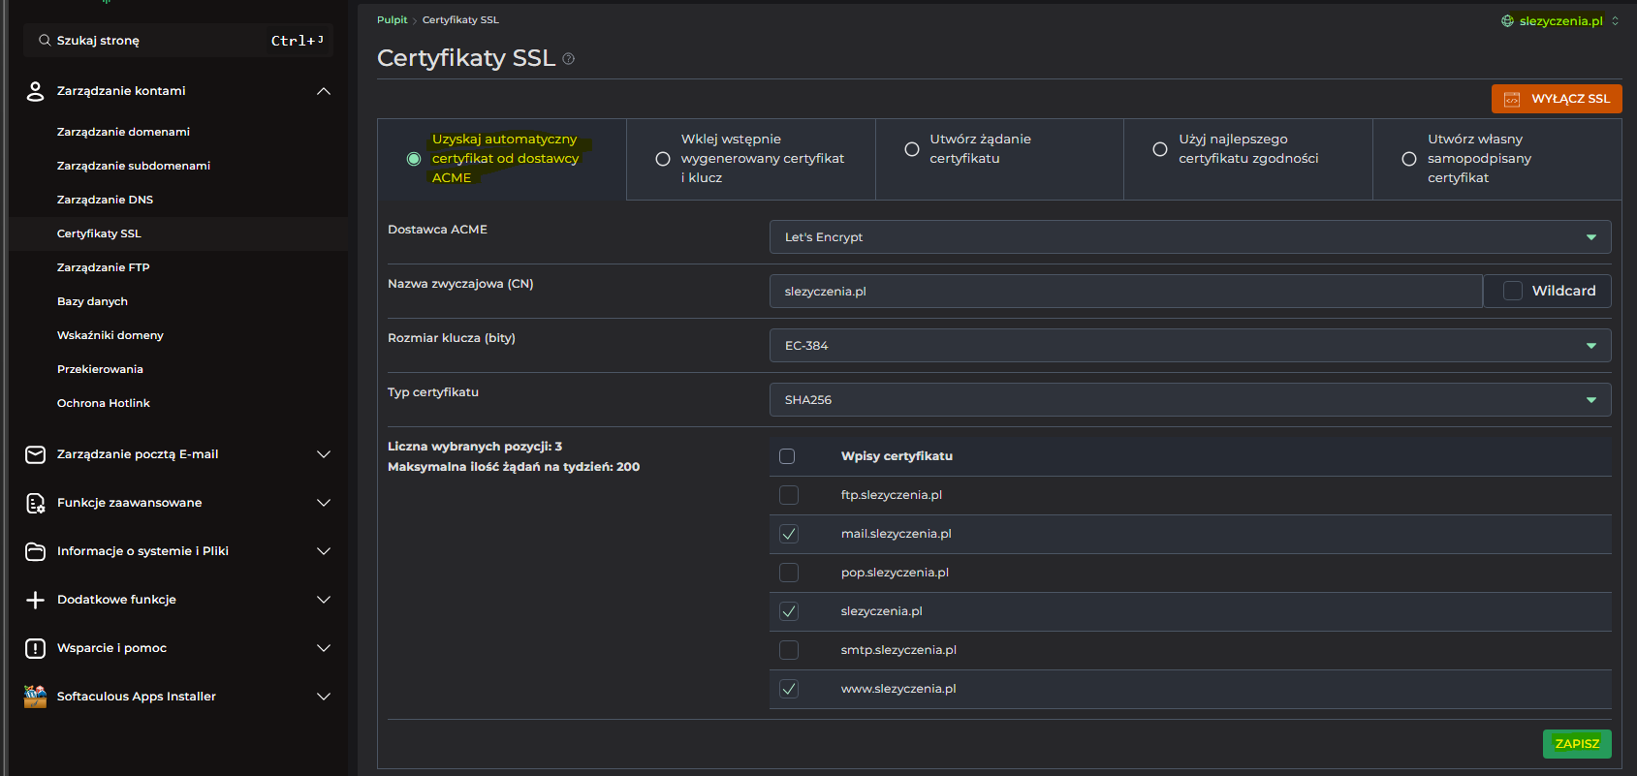This screenshot has height=776, width=1637.
Task: Check the ftp.slezyczenia.pl entry
Action: (789, 495)
